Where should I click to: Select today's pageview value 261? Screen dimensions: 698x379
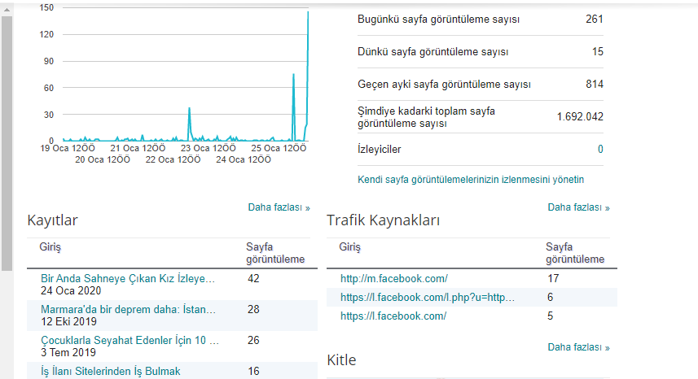point(595,19)
